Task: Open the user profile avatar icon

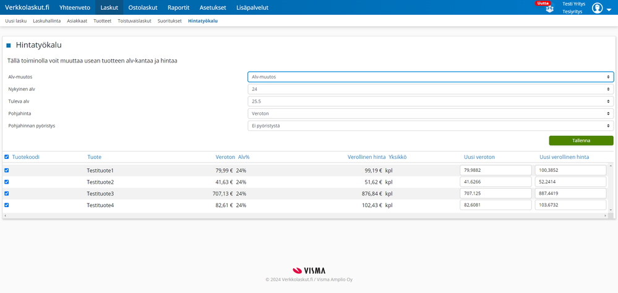Action: coord(598,8)
